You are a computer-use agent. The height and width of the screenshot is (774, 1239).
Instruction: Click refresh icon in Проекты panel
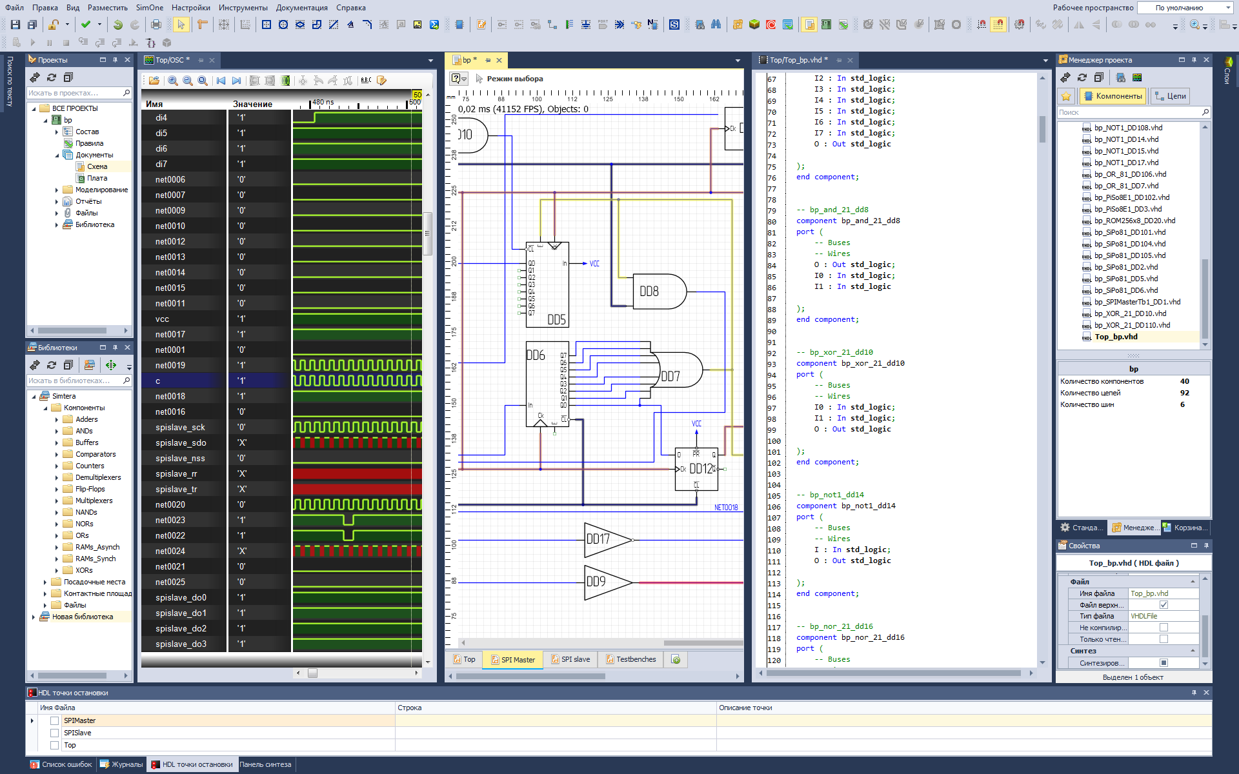(52, 77)
